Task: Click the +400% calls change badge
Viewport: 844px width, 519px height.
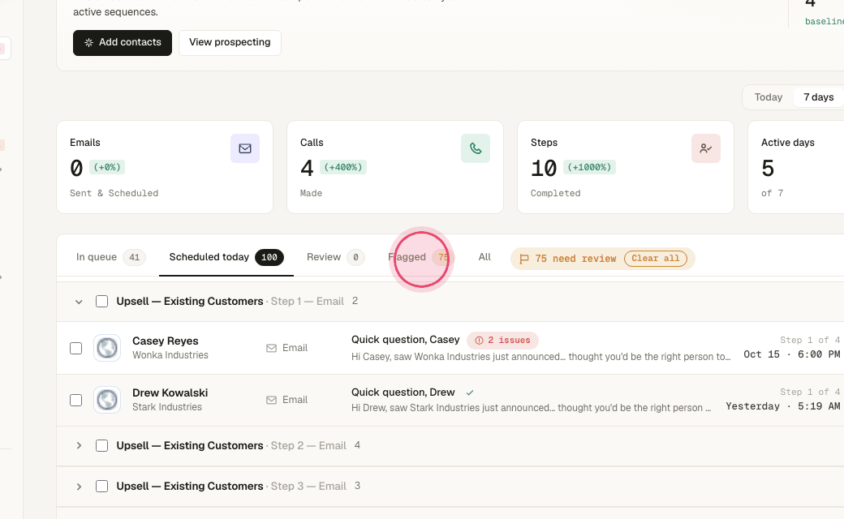Action: [x=342, y=167]
